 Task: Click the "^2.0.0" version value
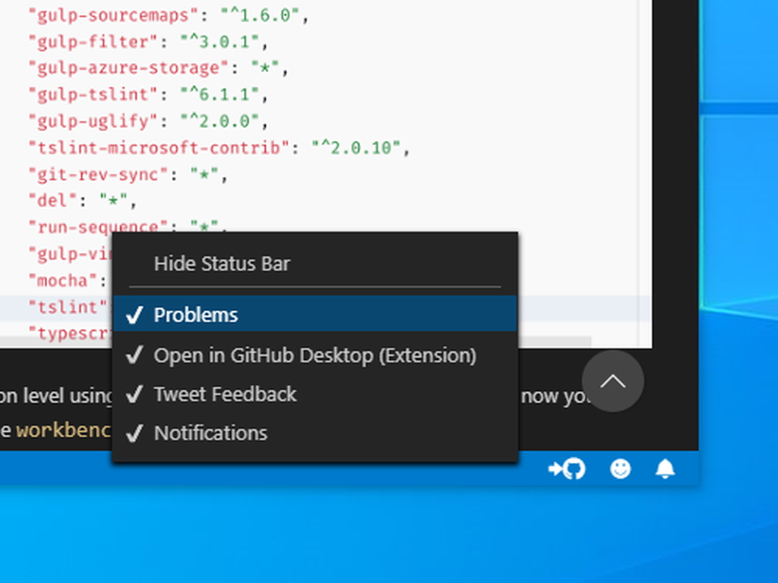pyautogui.click(x=219, y=121)
